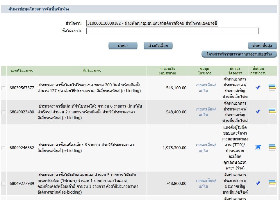
Task: Click the ชื่อโครงการ column header
Action: (x=92, y=71)
